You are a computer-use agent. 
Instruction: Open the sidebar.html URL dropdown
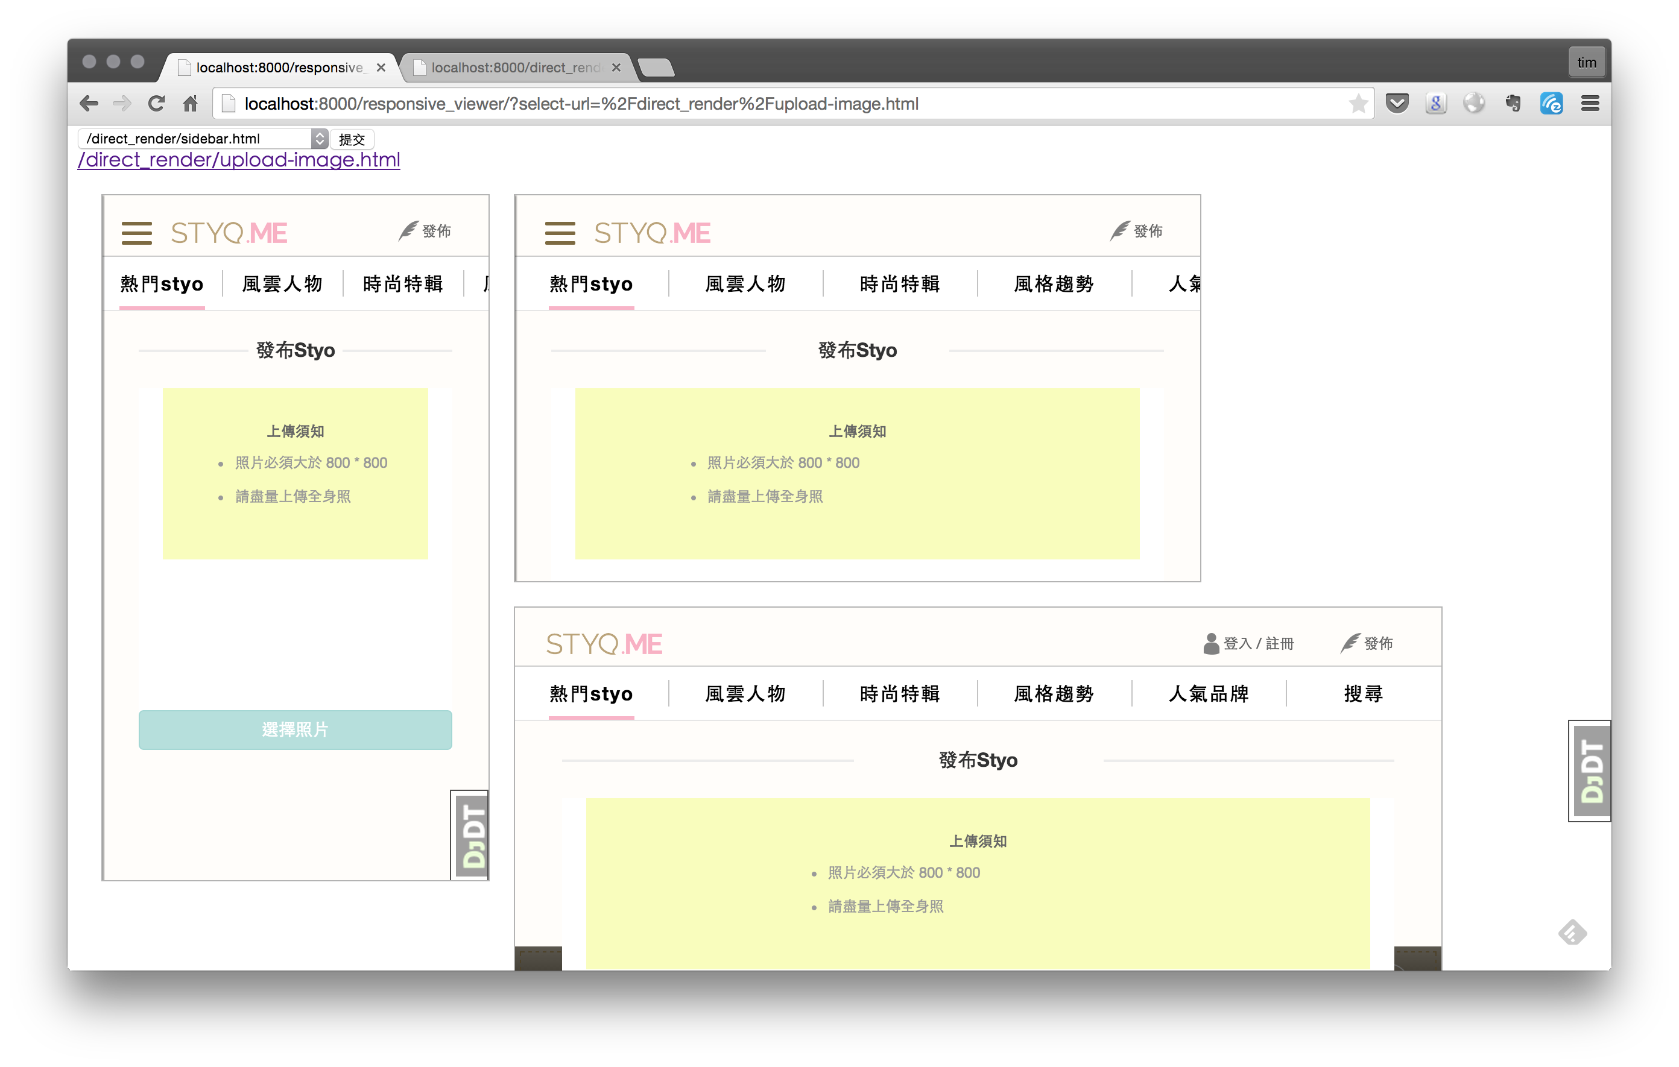[x=202, y=139]
